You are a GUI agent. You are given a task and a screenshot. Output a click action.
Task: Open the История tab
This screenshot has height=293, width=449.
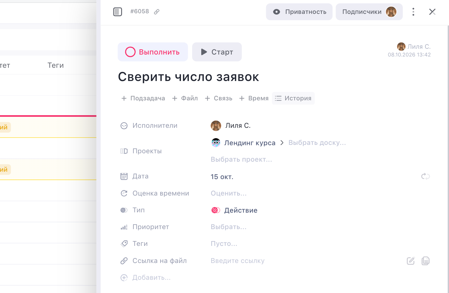point(293,98)
